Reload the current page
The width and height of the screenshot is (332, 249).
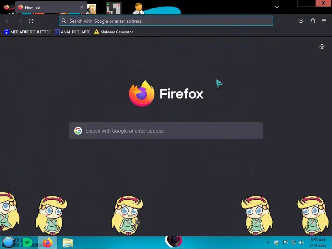pyautogui.click(x=31, y=21)
